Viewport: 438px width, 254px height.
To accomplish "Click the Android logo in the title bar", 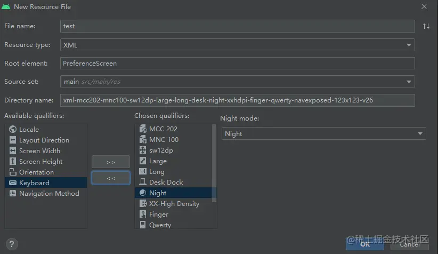I will (6, 6).
